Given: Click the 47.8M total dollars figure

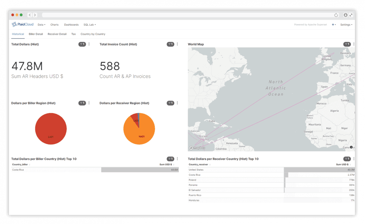Looking at the screenshot, I should (x=27, y=66).
